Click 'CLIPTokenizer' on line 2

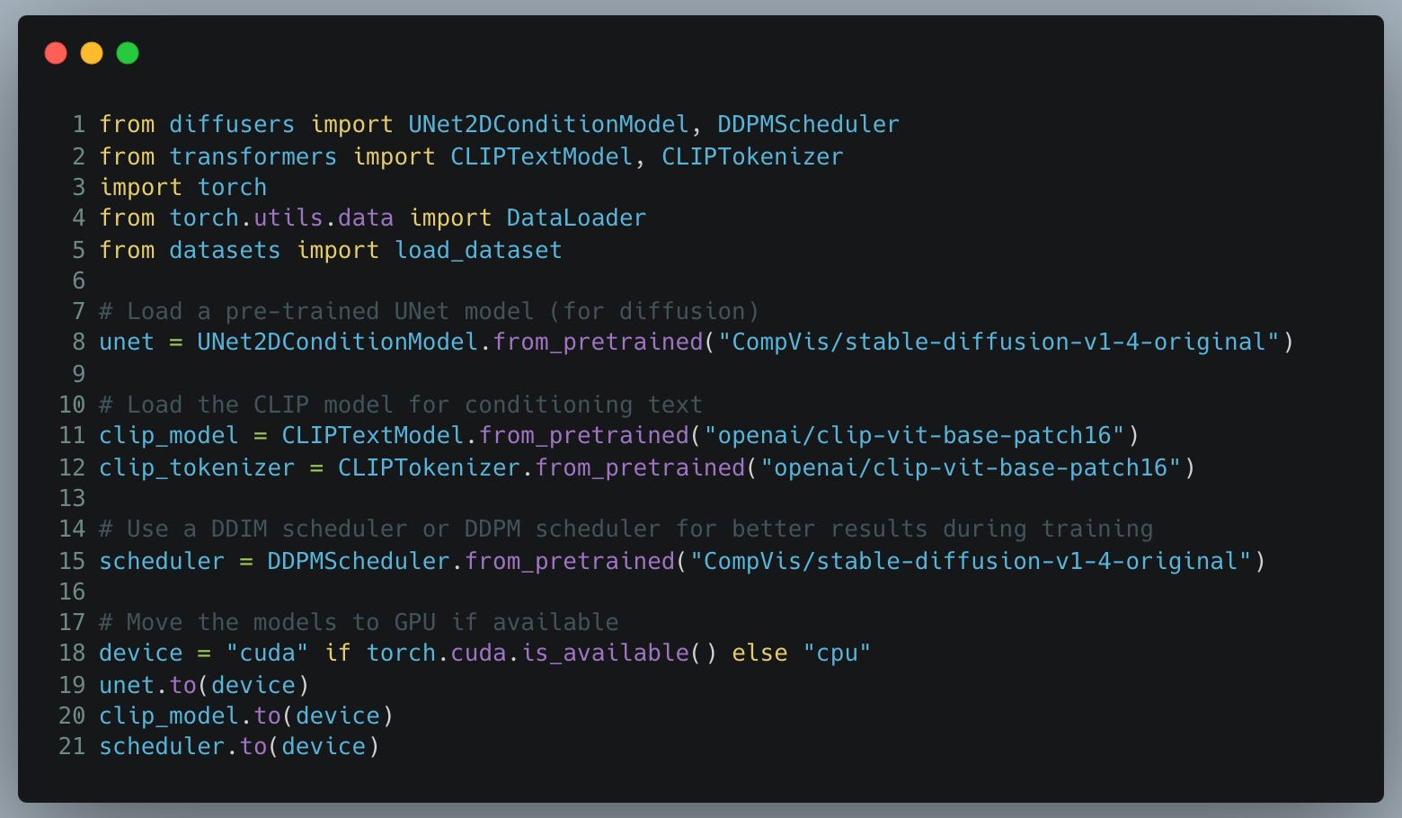click(x=752, y=156)
